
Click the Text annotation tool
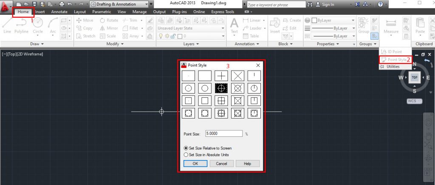pyautogui.click(x=234, y=25)
